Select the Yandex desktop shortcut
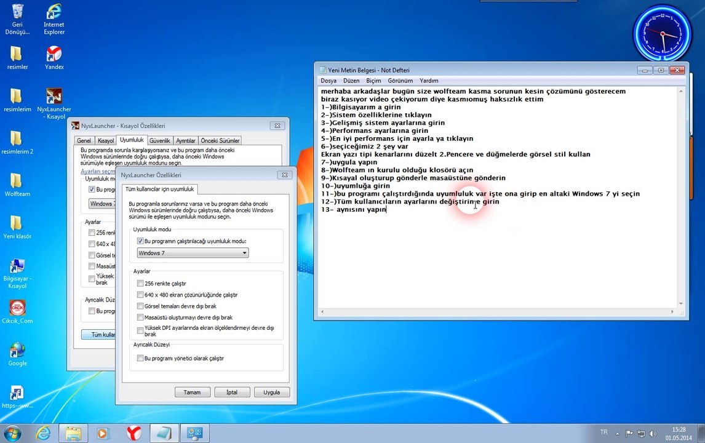This screenshot has height=443, width=705. point(54,58)
